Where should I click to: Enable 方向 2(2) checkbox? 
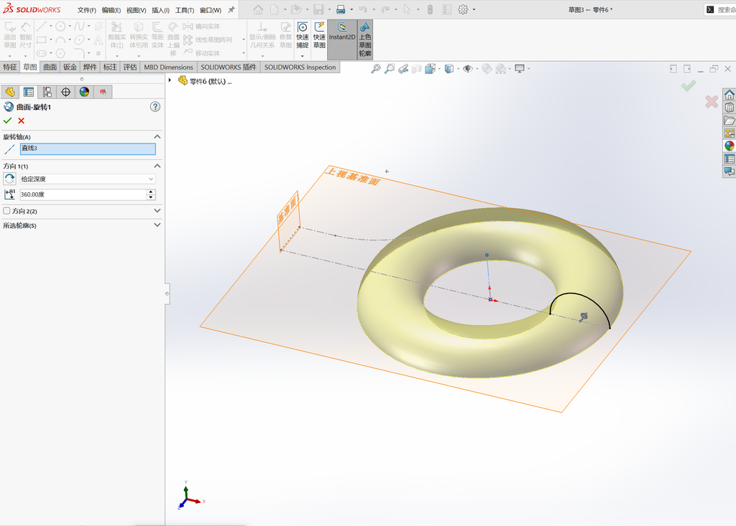tap(6, 211)
